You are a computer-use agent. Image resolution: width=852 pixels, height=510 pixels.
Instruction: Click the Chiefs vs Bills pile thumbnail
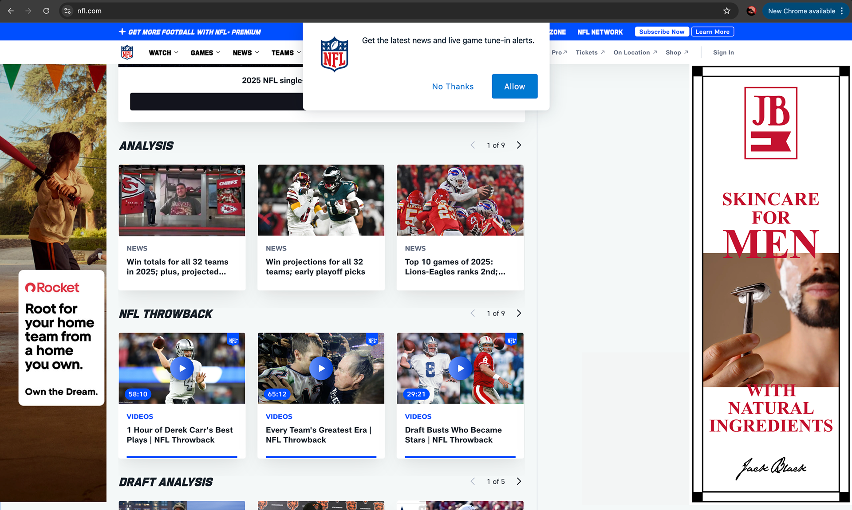coord(460,200)
